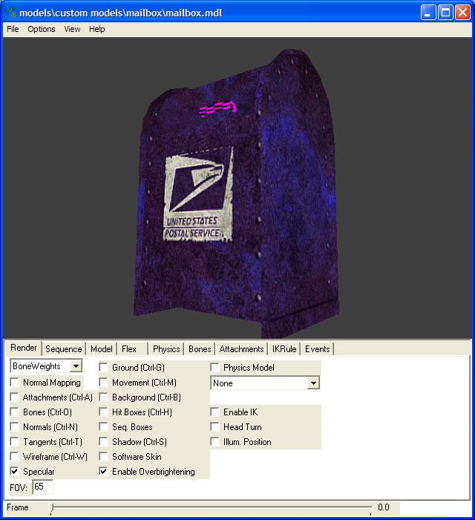Image resolution: width=475 pixels, height=520 pixels.
Task: Toggle Bones (Ctrl-O) checkbox
Action: pyautogui.click(x=14, y=412)
